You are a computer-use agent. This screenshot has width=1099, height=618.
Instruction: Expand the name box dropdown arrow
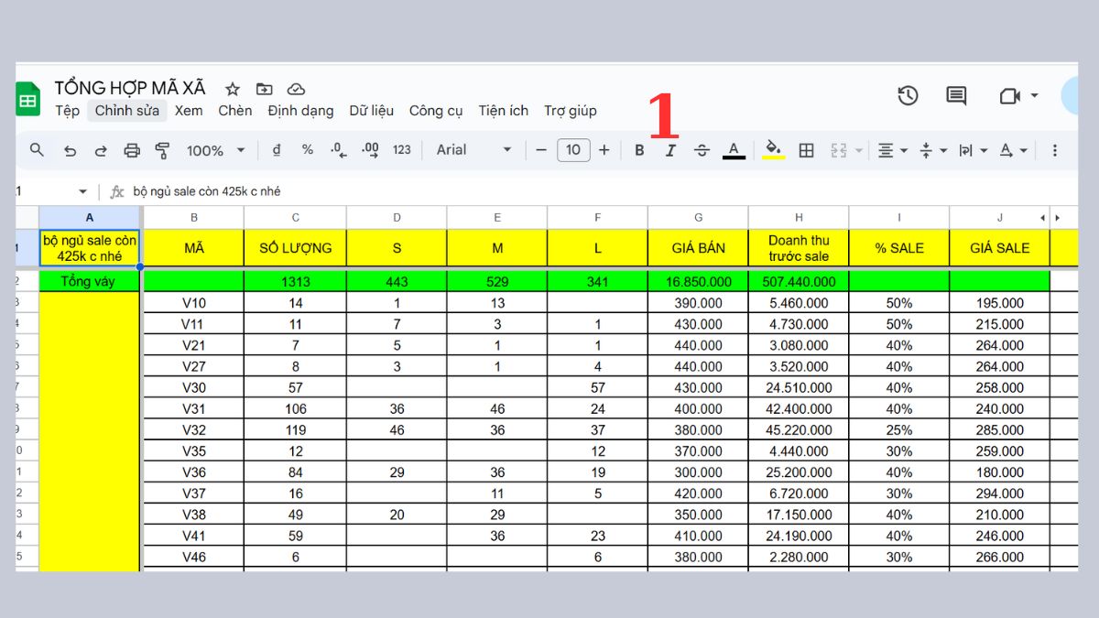pyautogui.click(x=82, y=192)
